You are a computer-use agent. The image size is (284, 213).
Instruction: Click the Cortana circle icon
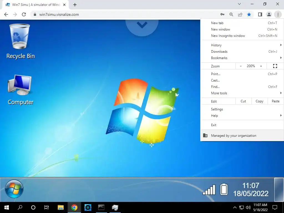point(33,207)
